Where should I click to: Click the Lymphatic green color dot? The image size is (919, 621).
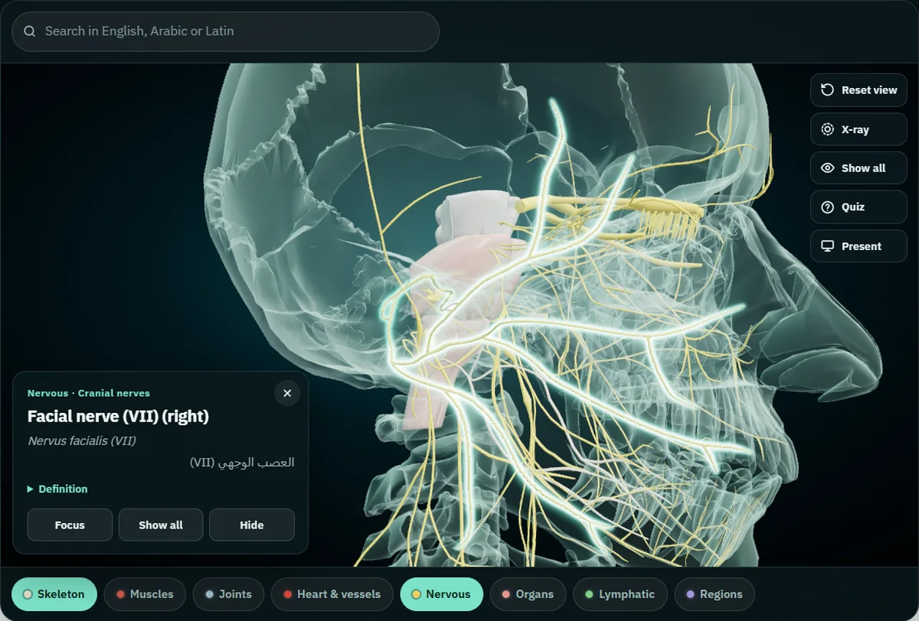589,594
